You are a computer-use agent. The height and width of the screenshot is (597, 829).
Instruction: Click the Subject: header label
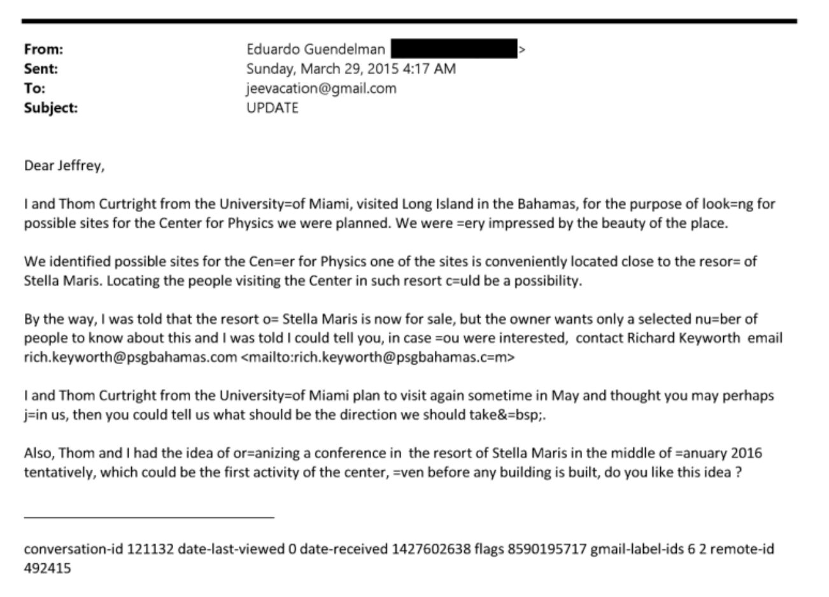tap(50, 108)
